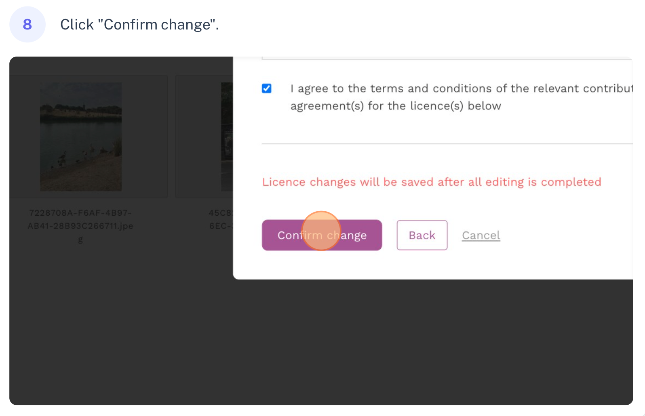
Task: Cancel the licence change dialog
Action: click(481, 235)
